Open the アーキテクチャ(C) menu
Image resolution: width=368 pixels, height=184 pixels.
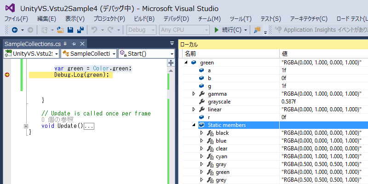click(309, 19)
